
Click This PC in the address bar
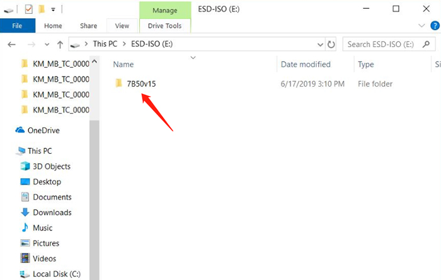click(x=105, y=44)
